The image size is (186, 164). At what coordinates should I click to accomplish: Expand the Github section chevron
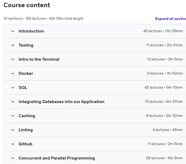(13, 144)
